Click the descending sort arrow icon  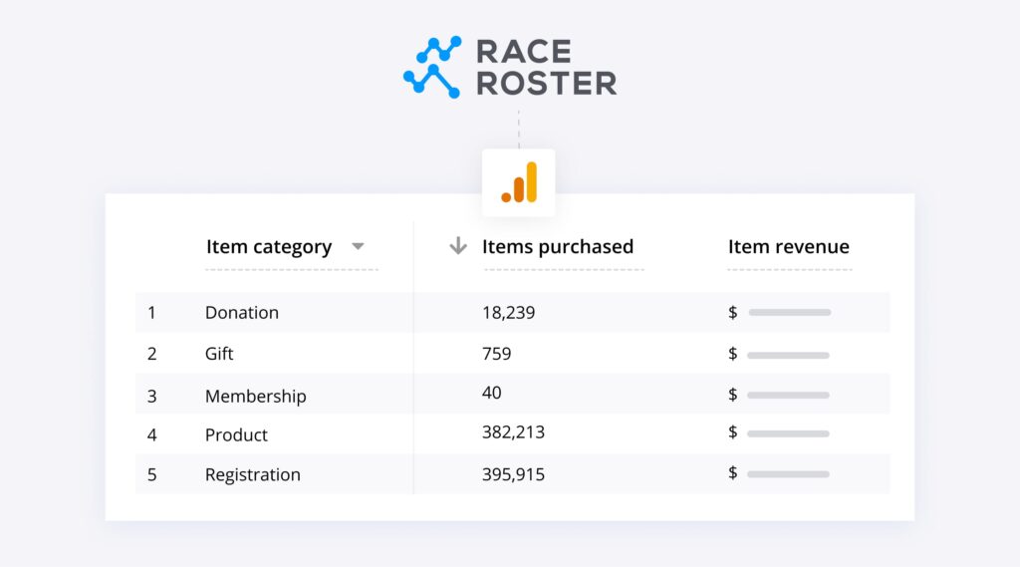click(458, 246)
